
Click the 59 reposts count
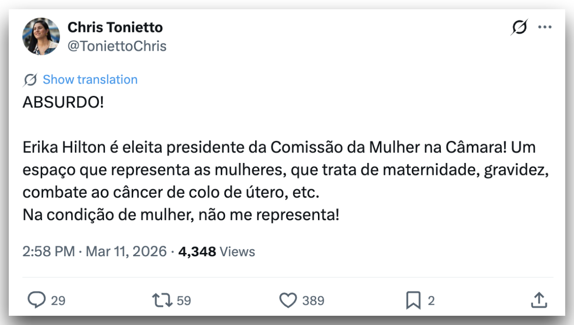pos(184,301)
